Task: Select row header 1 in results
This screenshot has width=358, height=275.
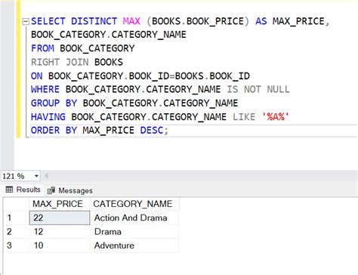Action: [x=17, y=218]
